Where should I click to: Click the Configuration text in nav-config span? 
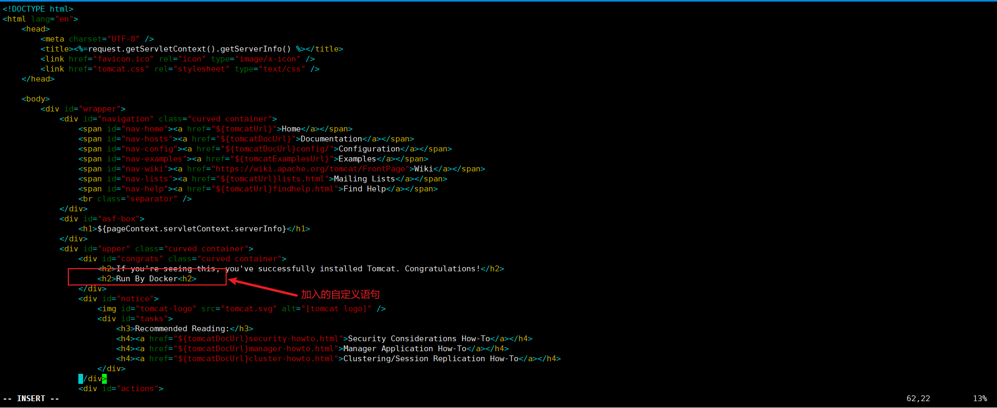[x=369, y=149]
